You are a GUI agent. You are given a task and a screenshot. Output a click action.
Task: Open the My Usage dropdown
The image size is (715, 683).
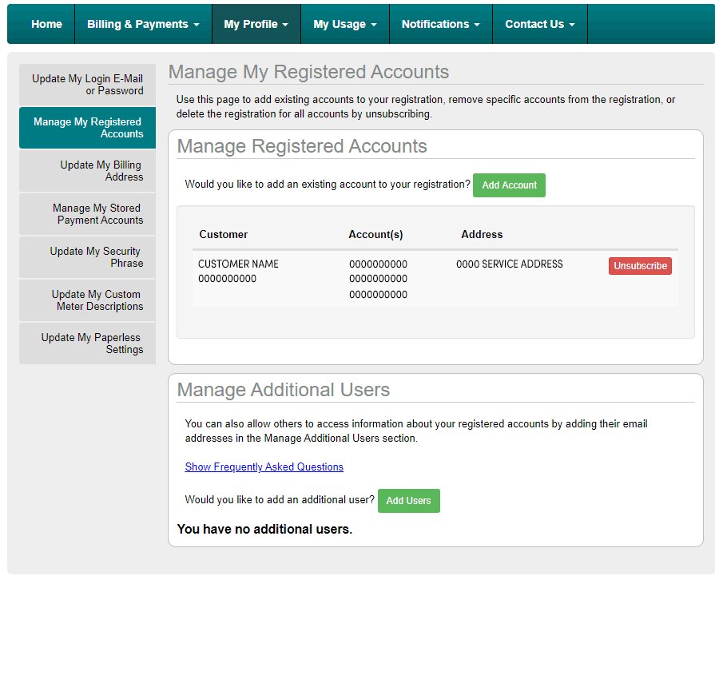[x=345, y=24]
